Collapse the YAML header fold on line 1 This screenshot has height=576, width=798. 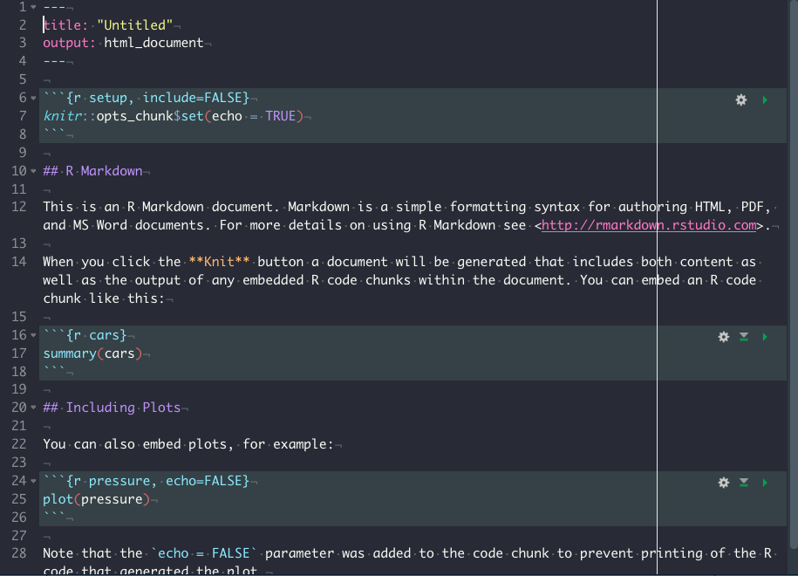coord(32,7)
